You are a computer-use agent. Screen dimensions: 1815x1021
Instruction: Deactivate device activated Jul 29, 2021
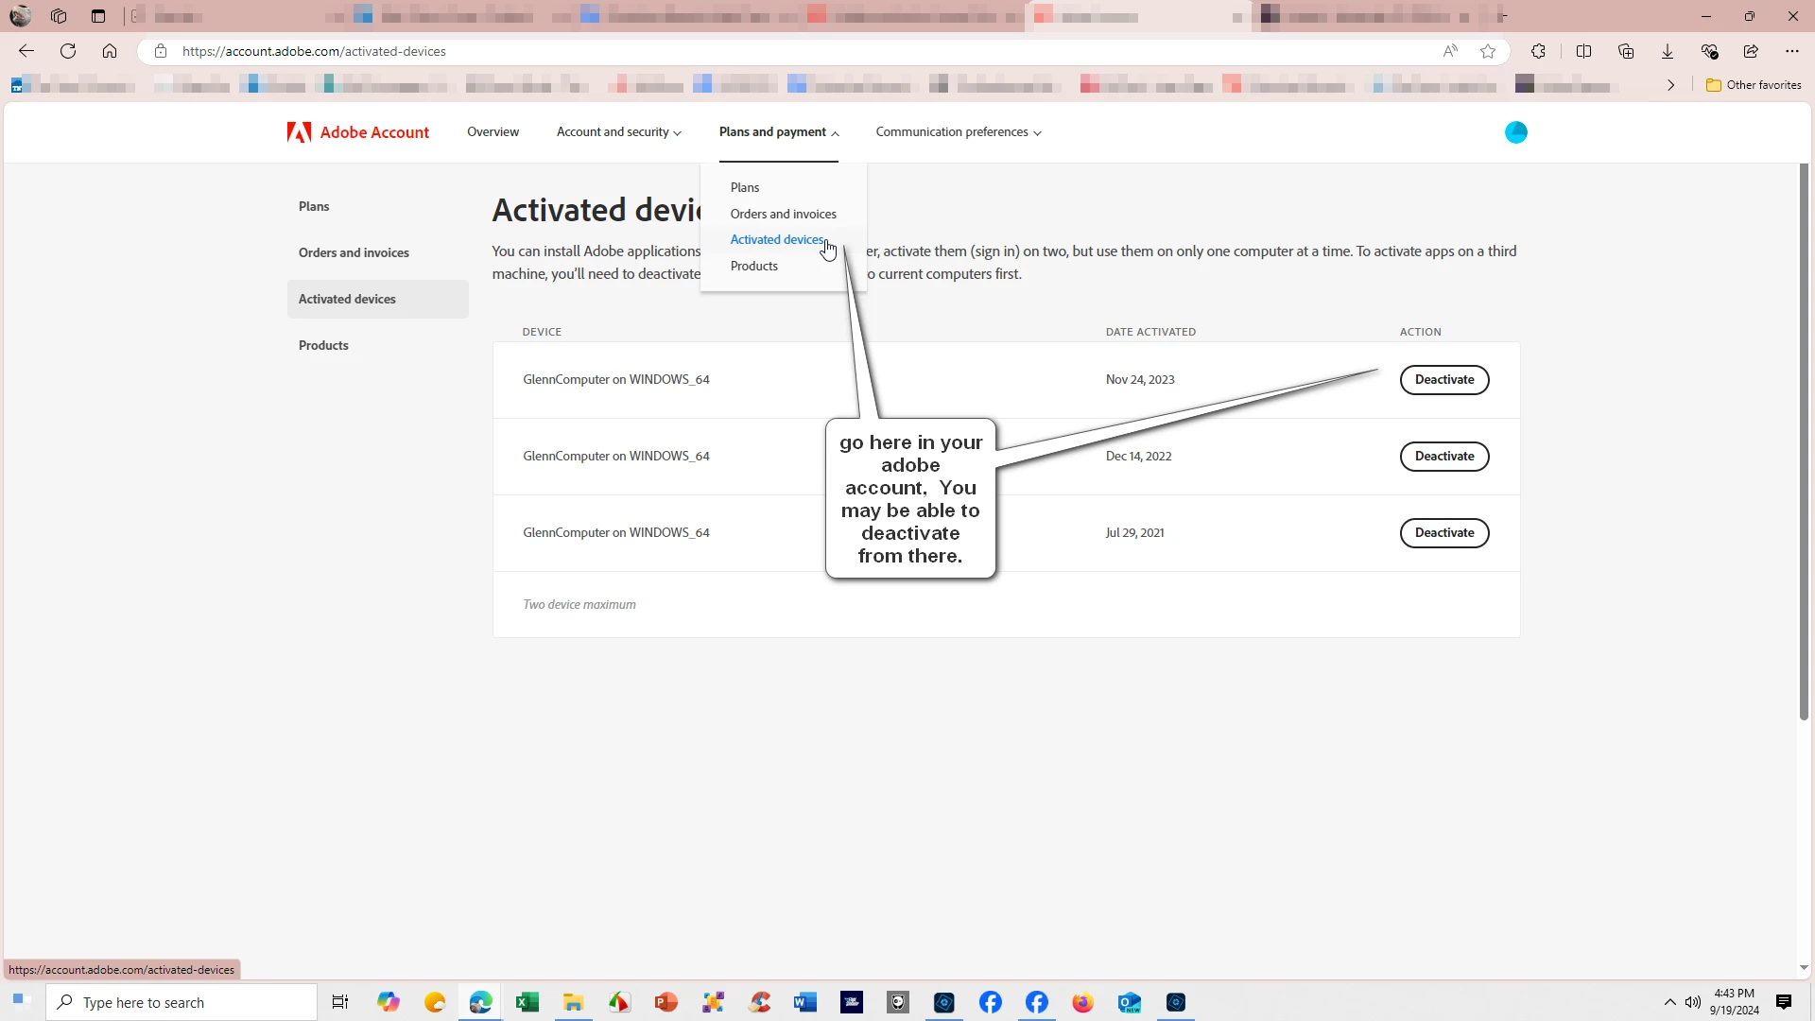[x=1443, y=533]
